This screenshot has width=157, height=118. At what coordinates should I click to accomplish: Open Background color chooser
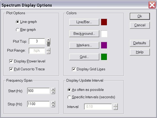pos(84,34)
